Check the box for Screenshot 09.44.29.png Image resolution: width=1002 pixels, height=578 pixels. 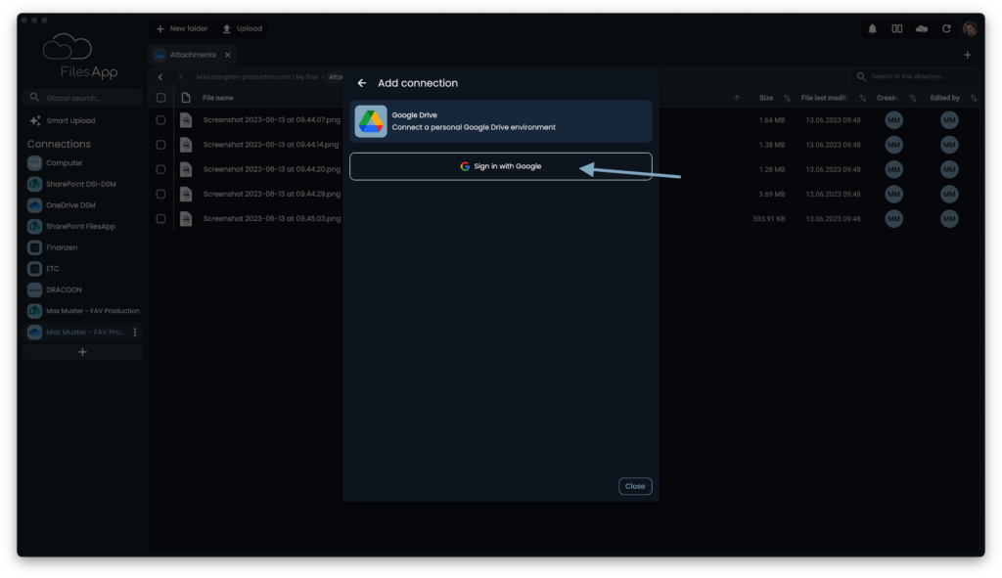tap(161, 195)
